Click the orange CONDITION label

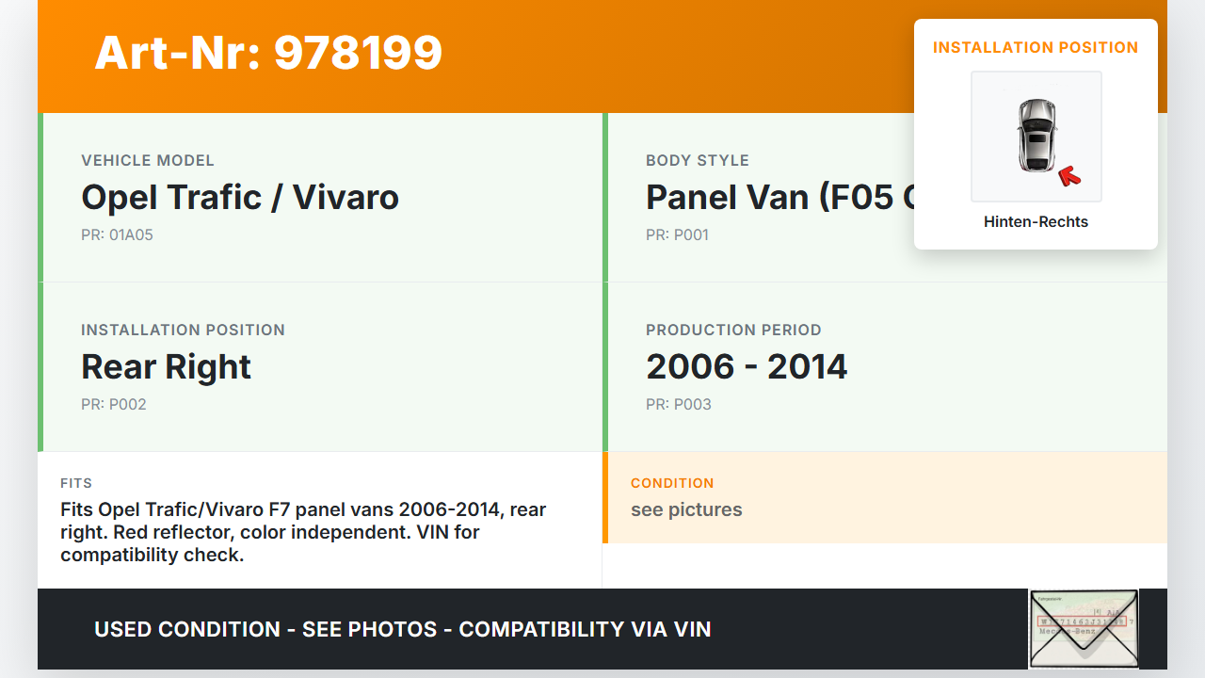(x=672, y=483)
